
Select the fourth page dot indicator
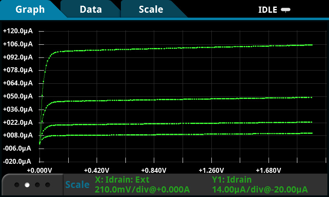point(48,185)
